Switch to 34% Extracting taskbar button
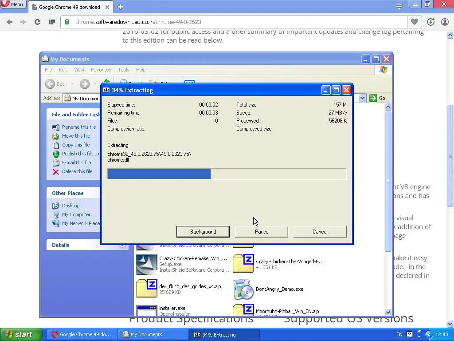Screen dimensions: 454x341 pyautogui.click(x=224, y=335)
